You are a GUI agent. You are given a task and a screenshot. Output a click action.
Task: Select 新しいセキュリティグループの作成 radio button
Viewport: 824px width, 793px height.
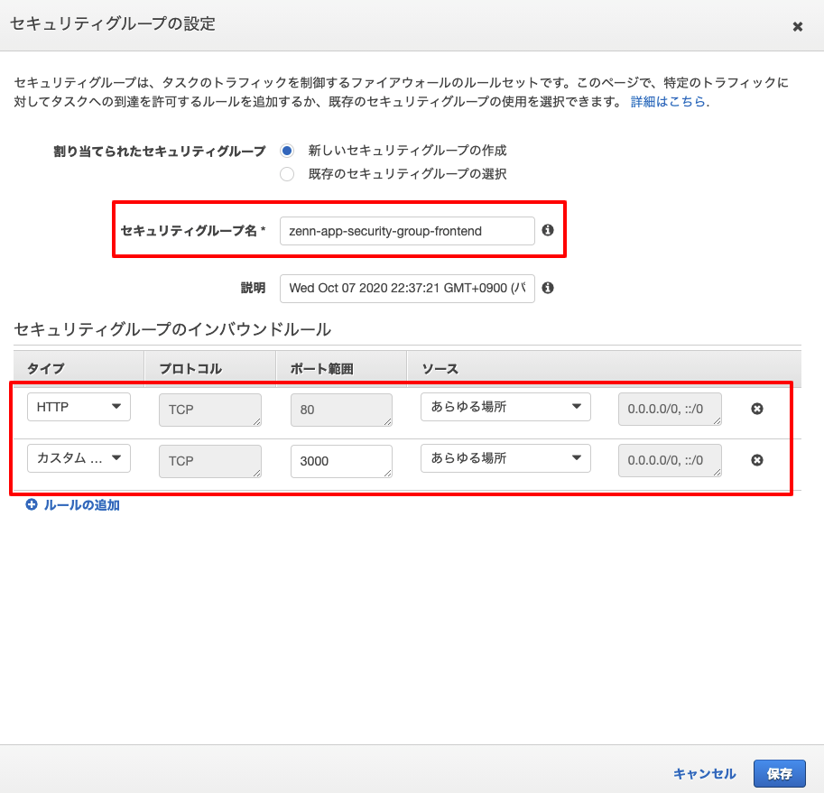[x=286, y=150]
